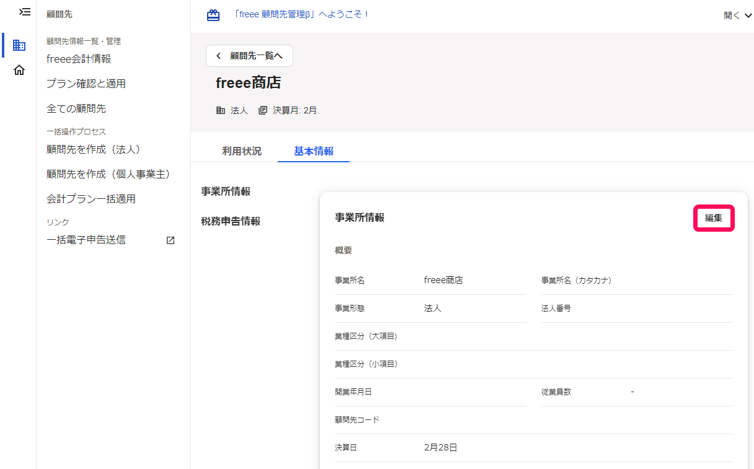This screenshot has width=754, height=469.
Task: Click the document icon next to 決算月
Action: pos(263,110)
